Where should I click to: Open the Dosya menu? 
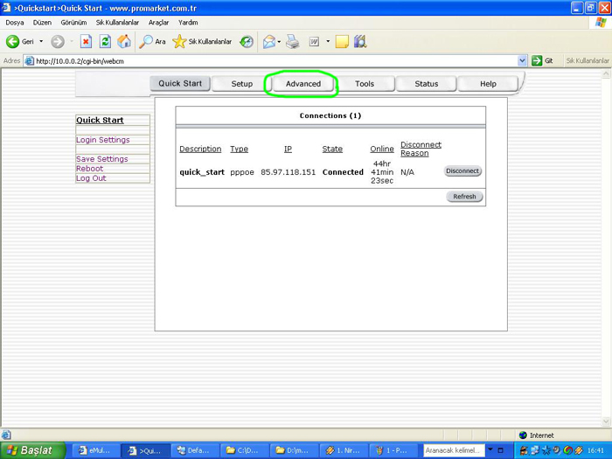15,23
